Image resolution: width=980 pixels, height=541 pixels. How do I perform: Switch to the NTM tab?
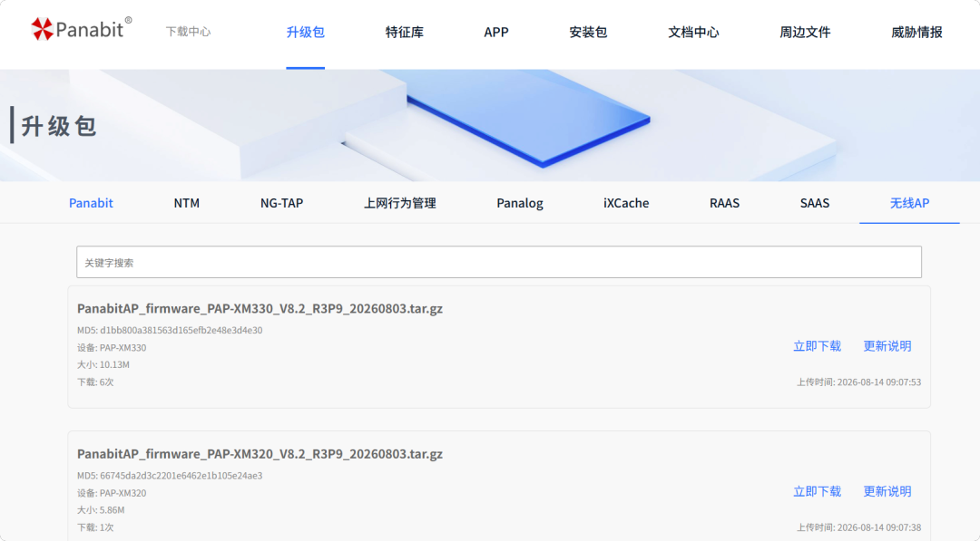pos(186,203)
